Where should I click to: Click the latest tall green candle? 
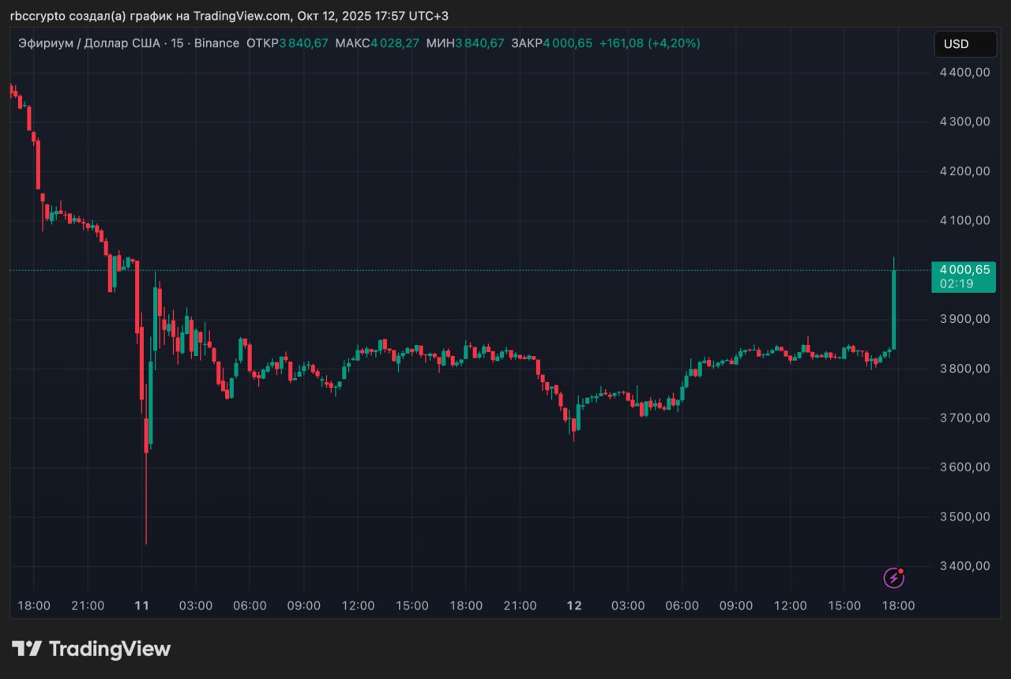(x=894, y=308)
